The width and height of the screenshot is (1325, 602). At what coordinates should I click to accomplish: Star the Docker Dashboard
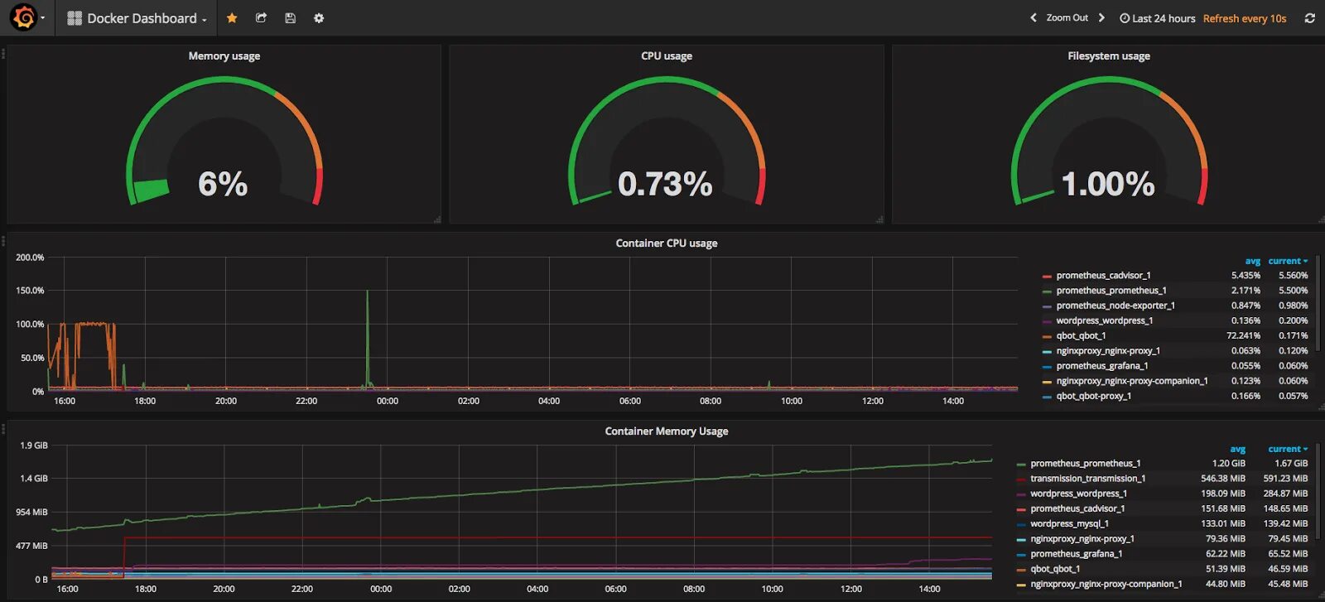tap(232, 18)
